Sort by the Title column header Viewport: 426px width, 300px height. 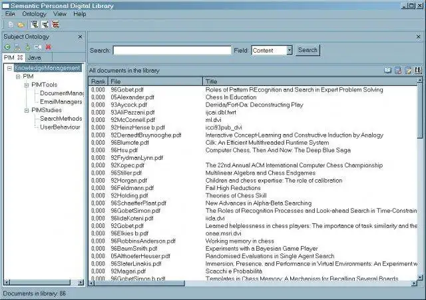pyautogui.click(x=310, y=81)
